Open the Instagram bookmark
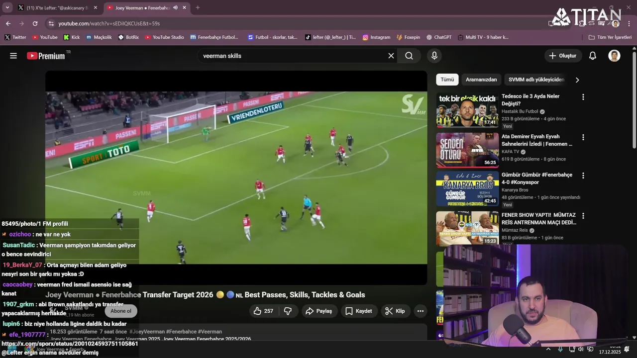Image resolution: width=637 pixels, height=358 pixels. (x=376, y=37)
